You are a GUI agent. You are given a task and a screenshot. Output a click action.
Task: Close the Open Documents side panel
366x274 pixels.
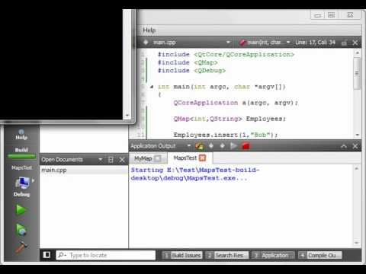(122, 160)
